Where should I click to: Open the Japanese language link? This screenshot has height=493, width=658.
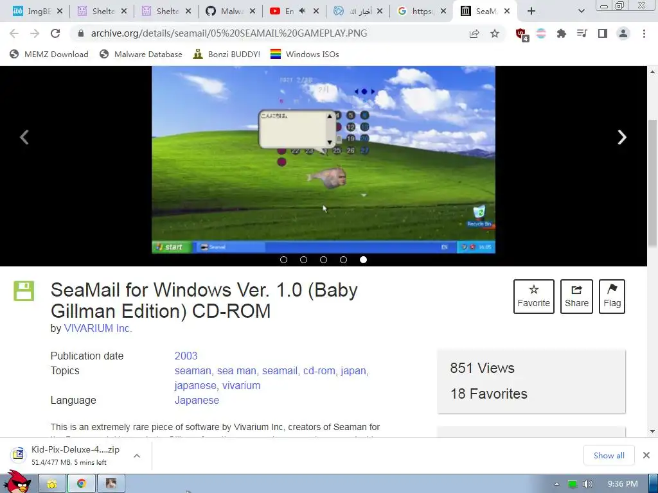[197, 401]
